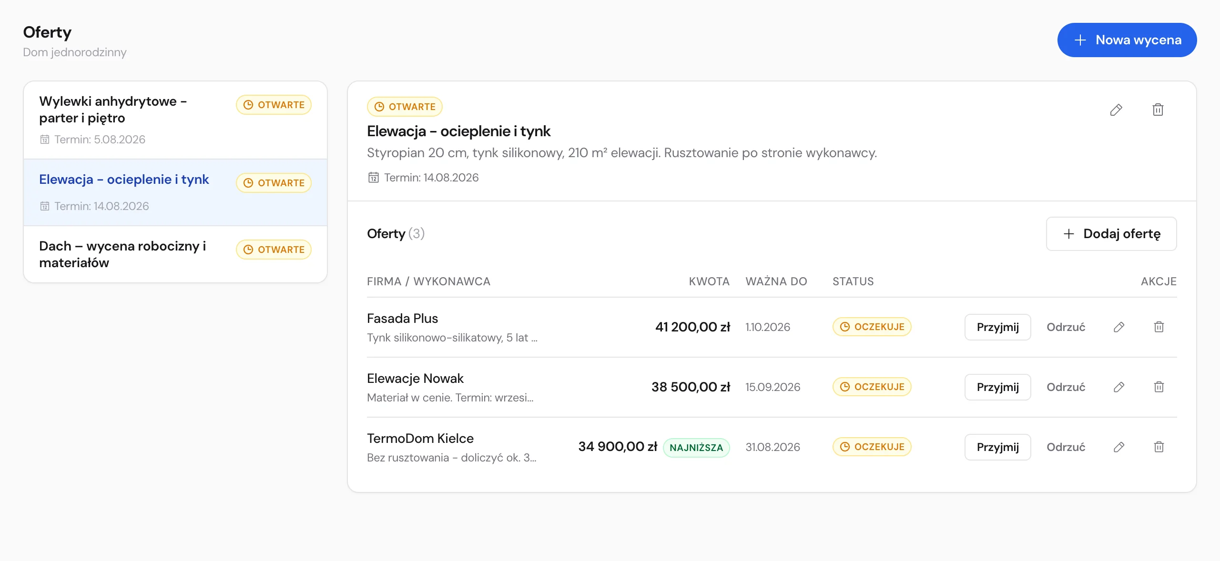Image resolution: width=1220 pixels, height=561 pixels.
Task: Accept the Fasada Plus offer
Action: click(998, 327)
